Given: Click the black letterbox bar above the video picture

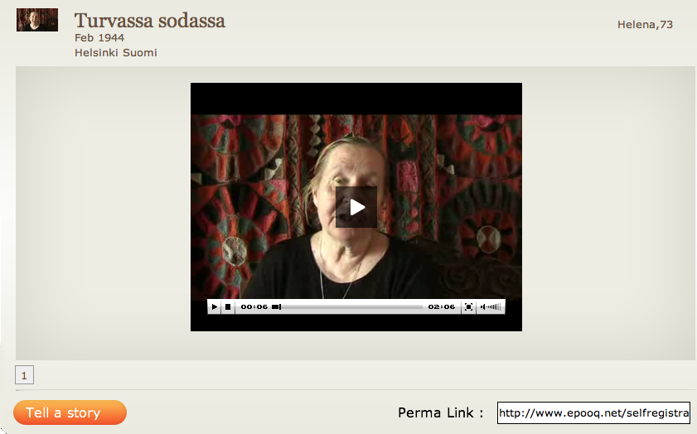Looking at the screenshot, I should [356, 99].
